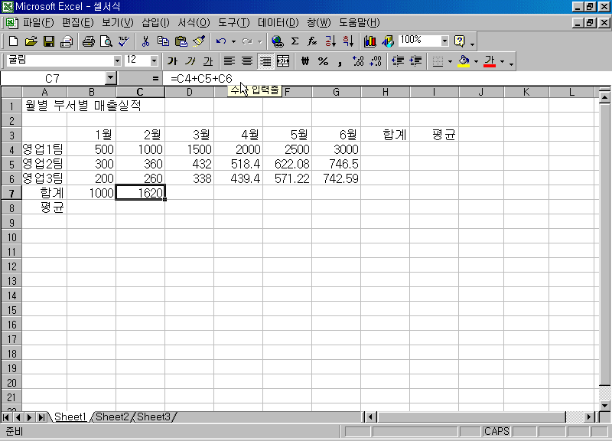Toggle bold formatting (가)
Screen dimensions: 612x441
pyautogui.click(x=172, y=61)
